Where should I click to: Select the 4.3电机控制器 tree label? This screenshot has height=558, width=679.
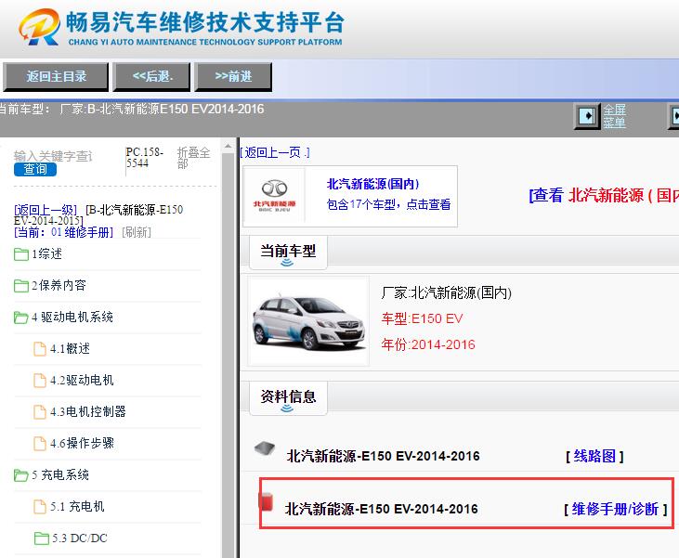[x=88, y=411]
